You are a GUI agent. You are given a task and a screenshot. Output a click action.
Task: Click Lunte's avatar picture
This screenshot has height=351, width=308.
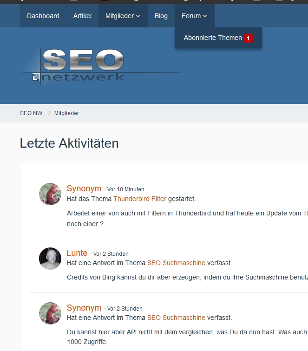pos(50,258)
